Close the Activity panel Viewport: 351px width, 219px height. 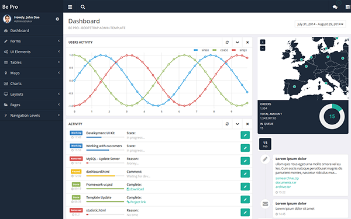(247, 124)
